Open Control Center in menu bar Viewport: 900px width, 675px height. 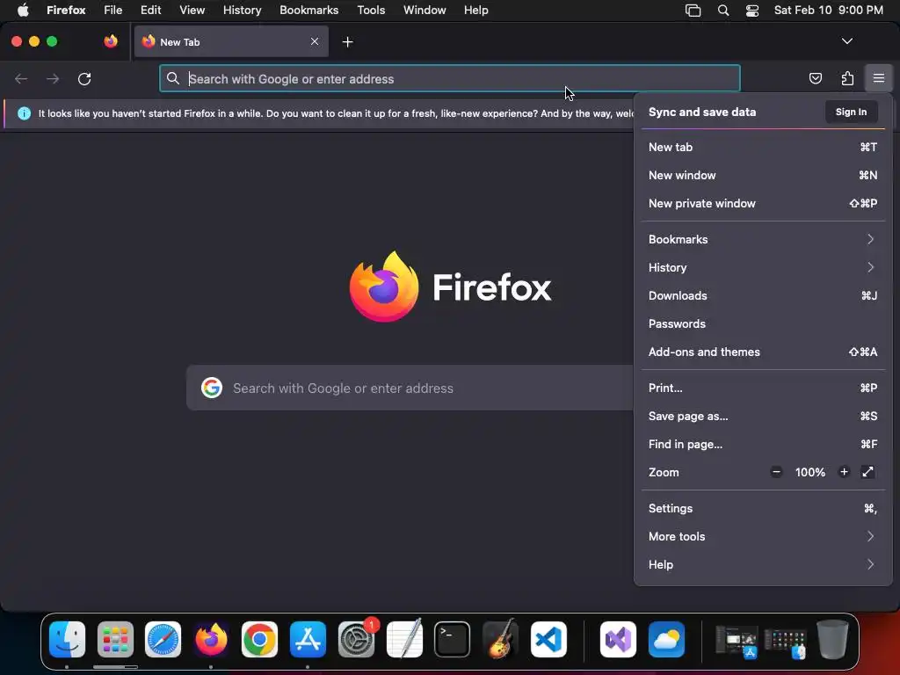(752, 11)
